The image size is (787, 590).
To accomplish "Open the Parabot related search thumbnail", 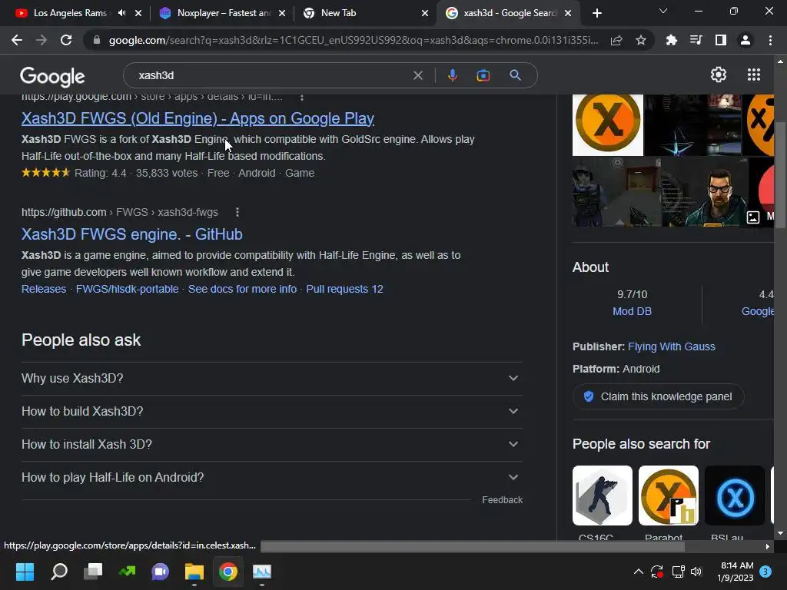I will (x=669, y=496).
